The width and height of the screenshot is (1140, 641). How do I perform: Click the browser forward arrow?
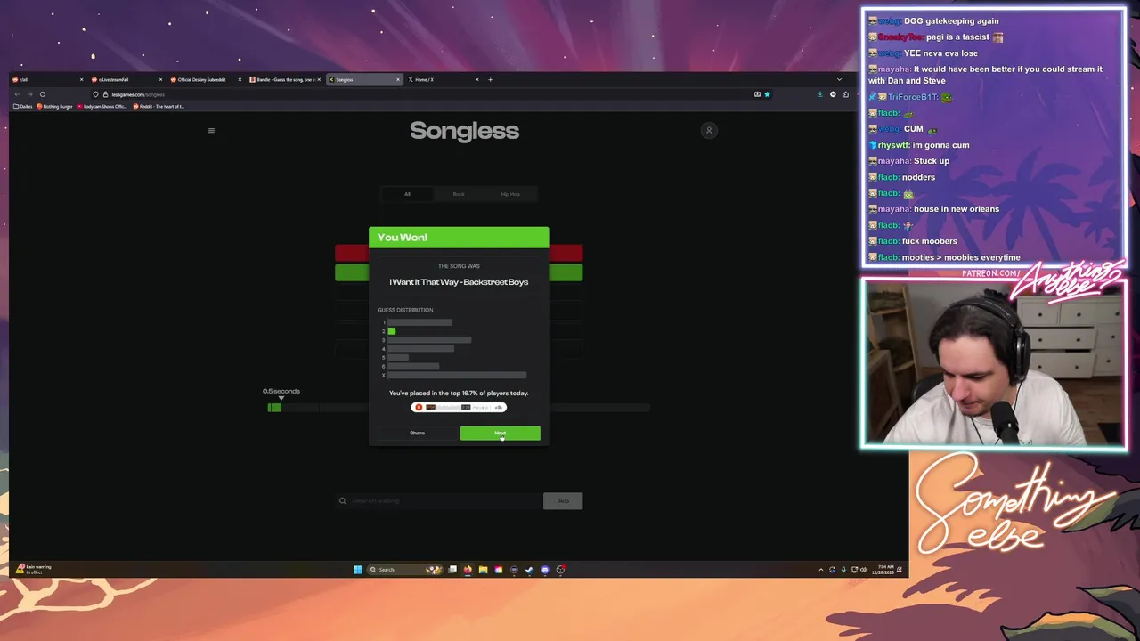tap(28, 94)
